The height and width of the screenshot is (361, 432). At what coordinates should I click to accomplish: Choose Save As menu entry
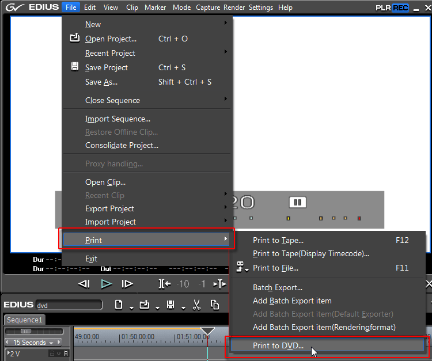pyautogui.click(x=146, y=82)
